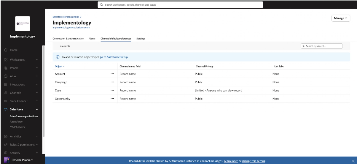This screenshot has width=357, height=164.
Task: Expand the Analytics sidebar section arrow
Action: (x=37, y=136)
